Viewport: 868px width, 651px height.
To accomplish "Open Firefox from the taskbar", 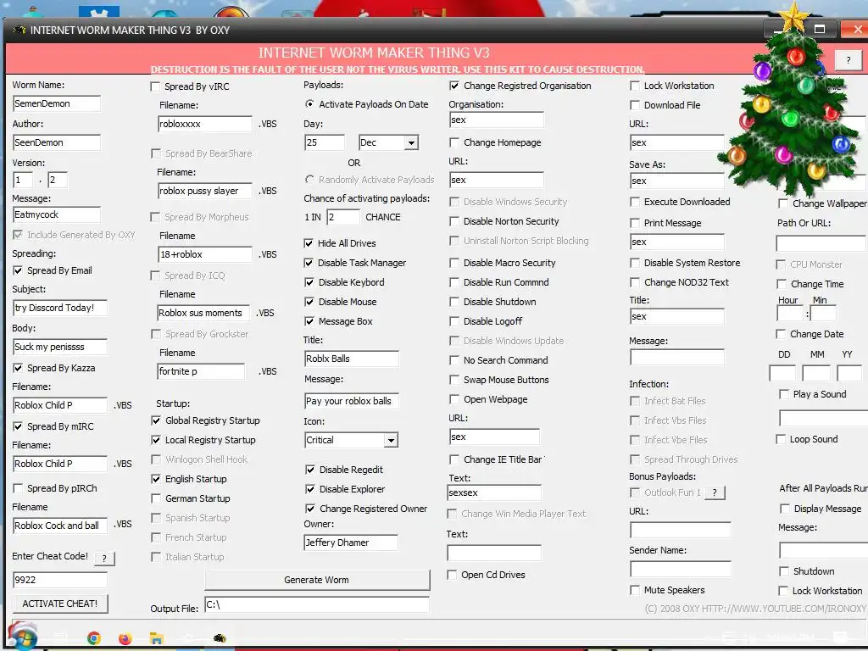I will coord(125,638).
